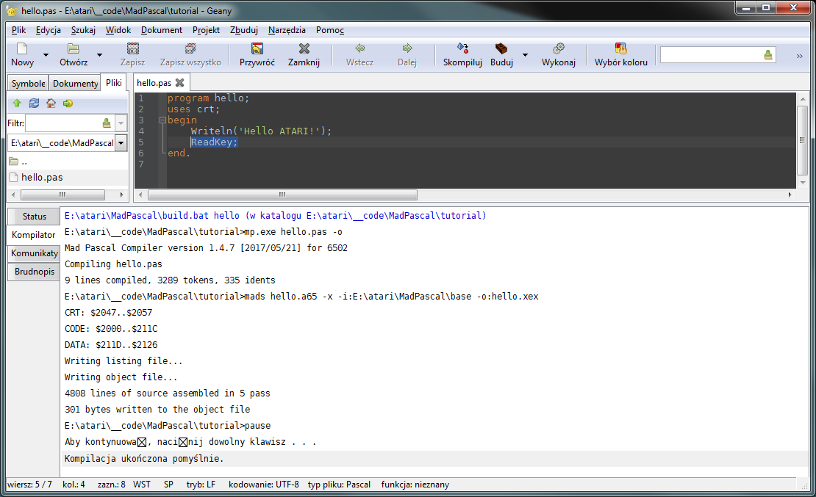Click the Przywróć revert file icon
The width and height of the screenshot is (816, 497).
pyautogui.click(x=257, y=49)
